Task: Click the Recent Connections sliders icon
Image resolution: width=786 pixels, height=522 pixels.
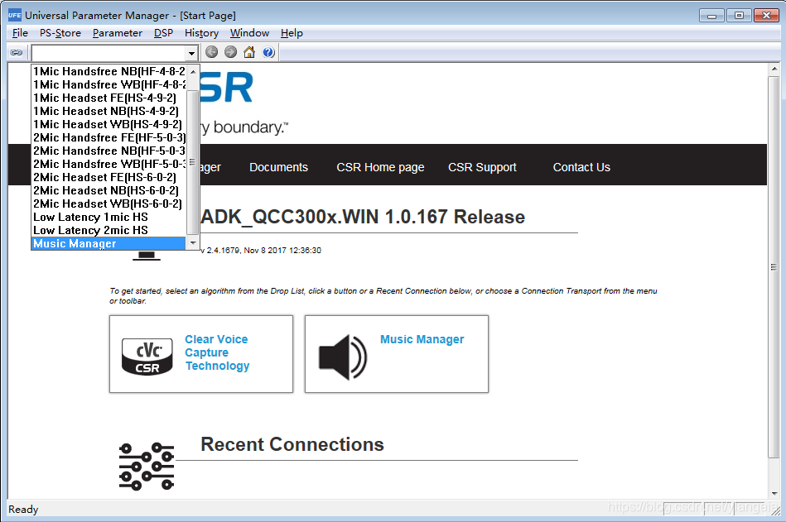Action: pyautogui.click(x=147, y=466)
